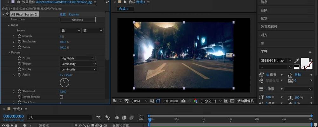Image resolution: width=318 pixels, height=127 pixels.
Task: Open the 字符 panel hamburger menu
Action: [310, 52]
